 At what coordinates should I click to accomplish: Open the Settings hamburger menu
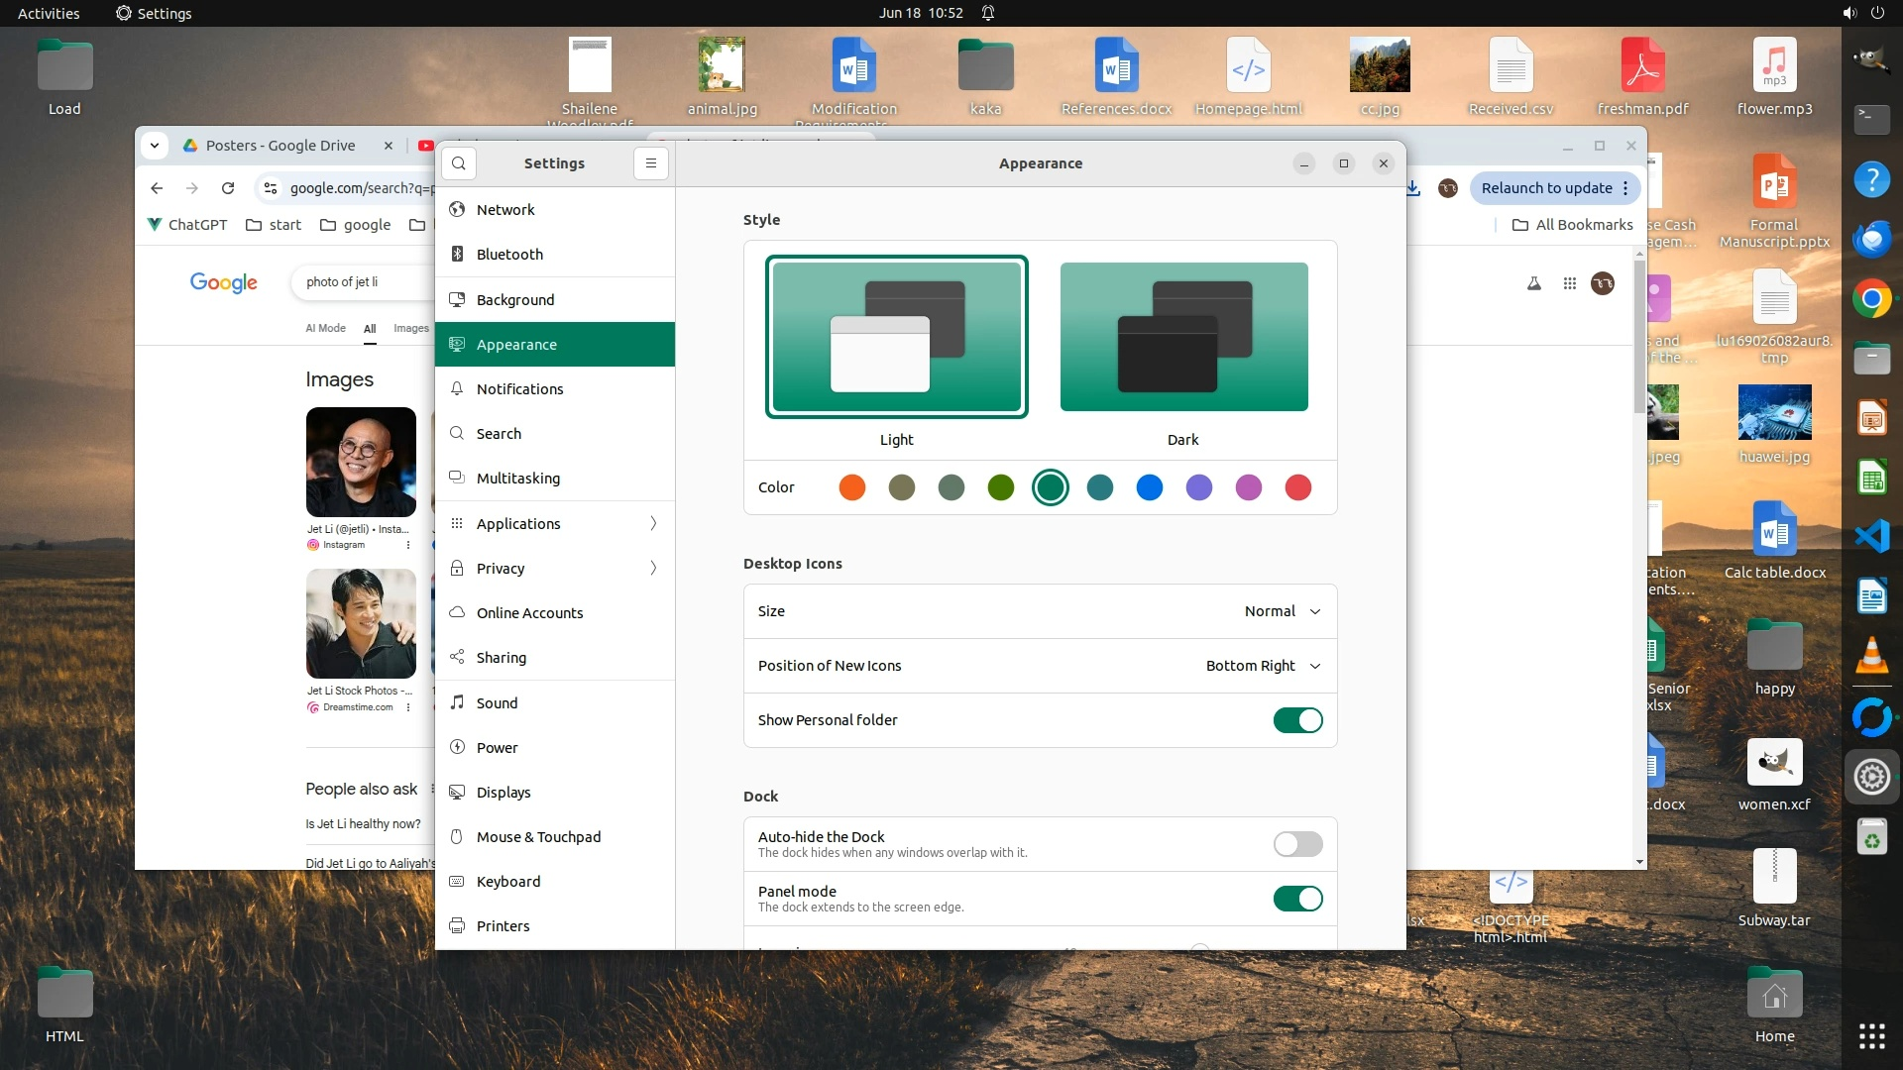tap(651, 163)
